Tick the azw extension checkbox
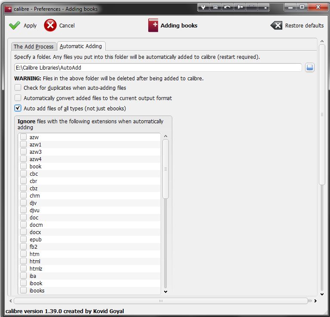Viewport: 330px width, 317px height. [23, 137]
